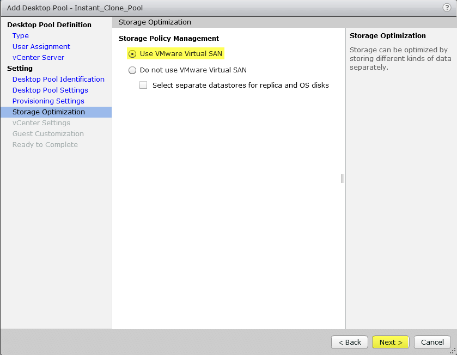457x355 pixels.
Task: Click the Desktop Pool Definition heading
Action: point(49,25)
